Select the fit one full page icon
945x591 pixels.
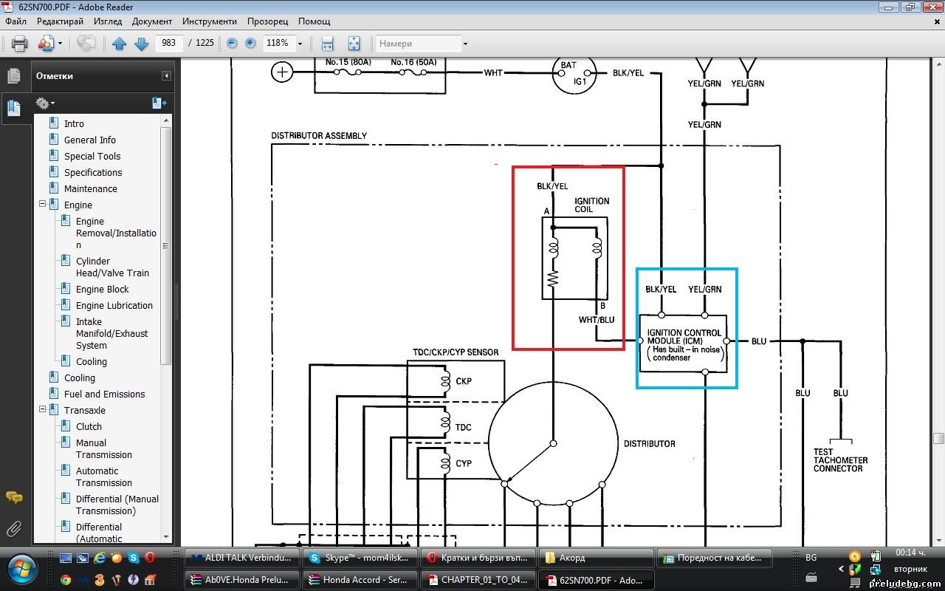coord(354,44)
